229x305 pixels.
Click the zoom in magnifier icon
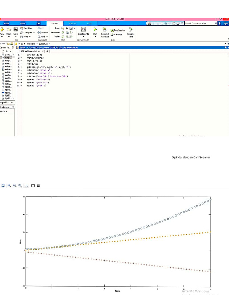pos(10,186)
